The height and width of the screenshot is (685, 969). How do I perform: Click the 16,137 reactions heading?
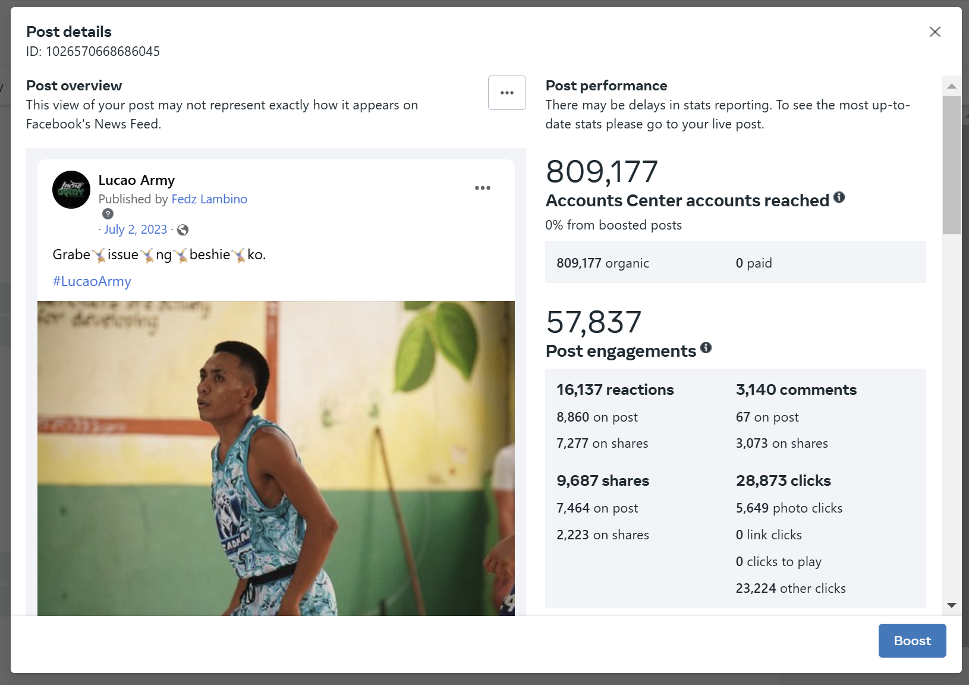615,390
